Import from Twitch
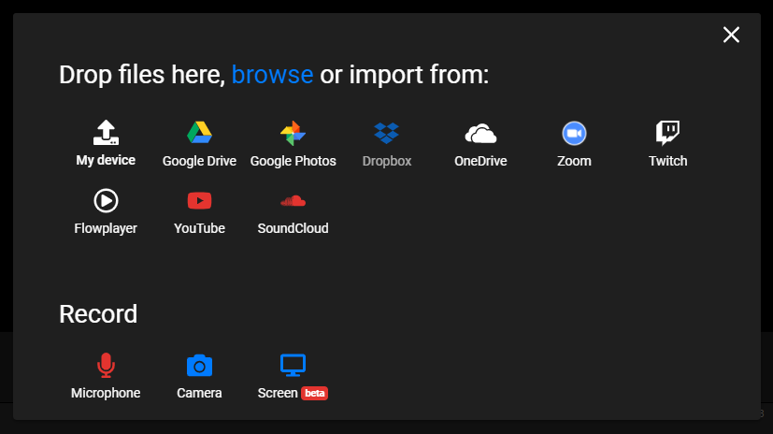 point(667,143)
